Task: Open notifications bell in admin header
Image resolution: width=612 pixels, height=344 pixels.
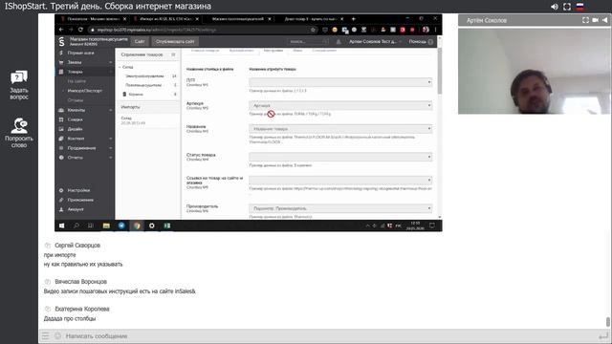Action: [339, 42]
